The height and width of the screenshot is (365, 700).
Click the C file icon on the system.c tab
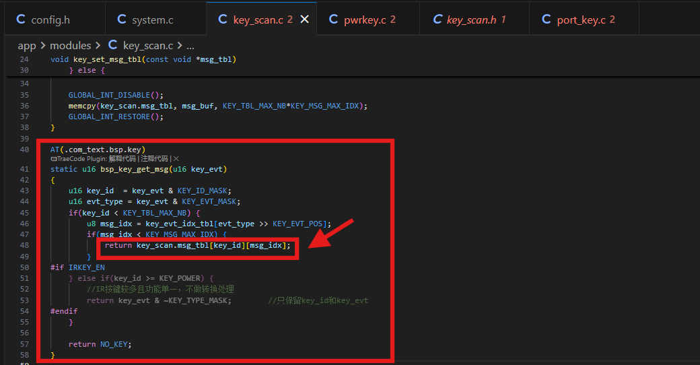121,20
